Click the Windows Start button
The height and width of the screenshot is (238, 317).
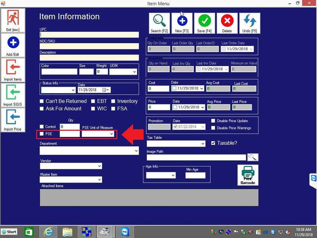coord(10,232)
